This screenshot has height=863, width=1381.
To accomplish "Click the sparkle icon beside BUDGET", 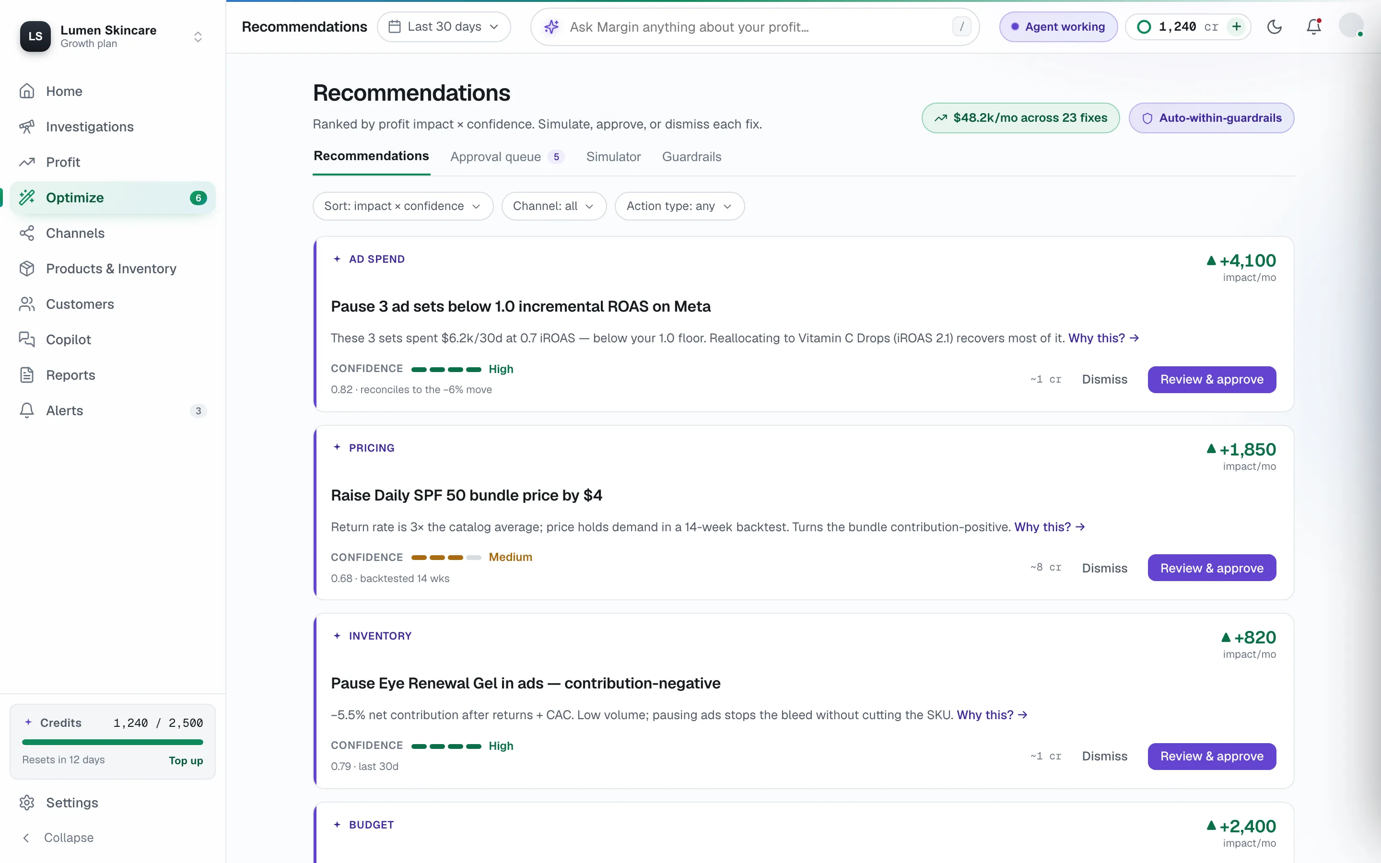I will pyautogui.click(x=337, y=825).
